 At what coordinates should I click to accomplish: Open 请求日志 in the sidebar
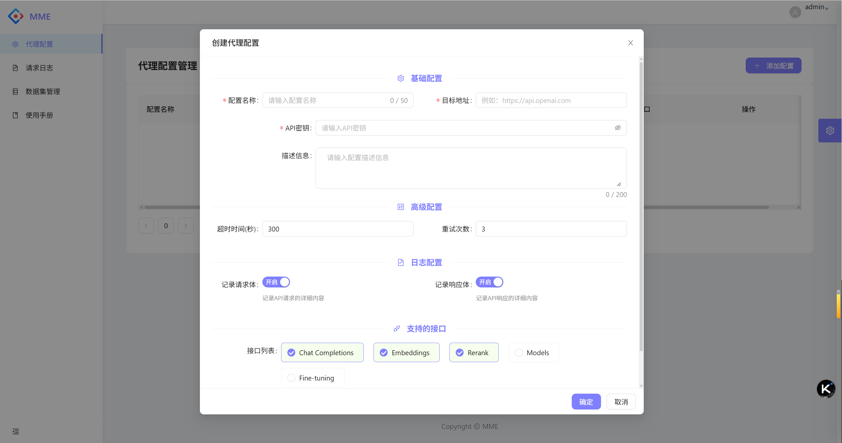pyautogui.click(x=39, y=68)
